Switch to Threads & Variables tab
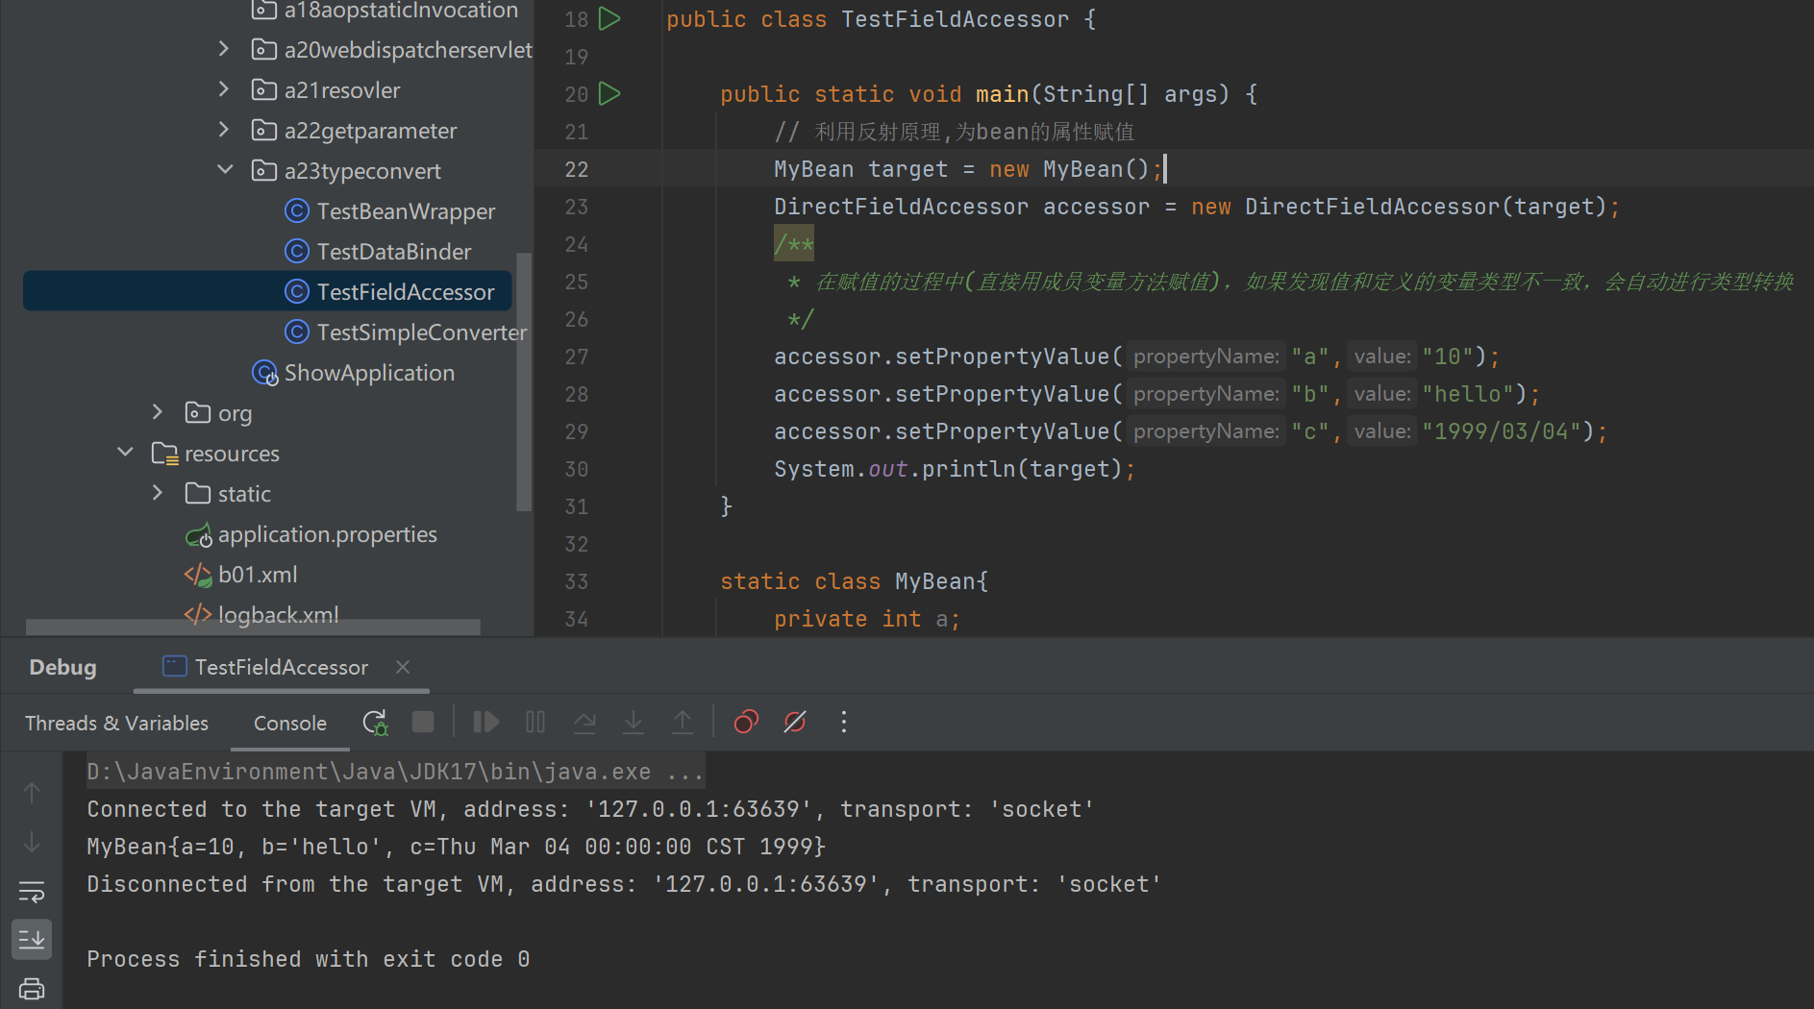 116,724
